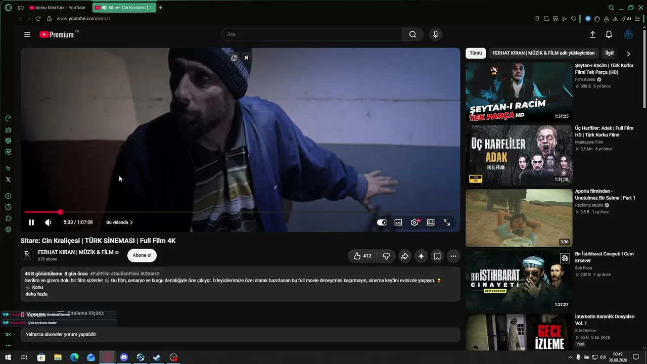Open 'Bir İstihbarat Cinayeti' video title
This screenshot has width=647, height=364.
604,257
